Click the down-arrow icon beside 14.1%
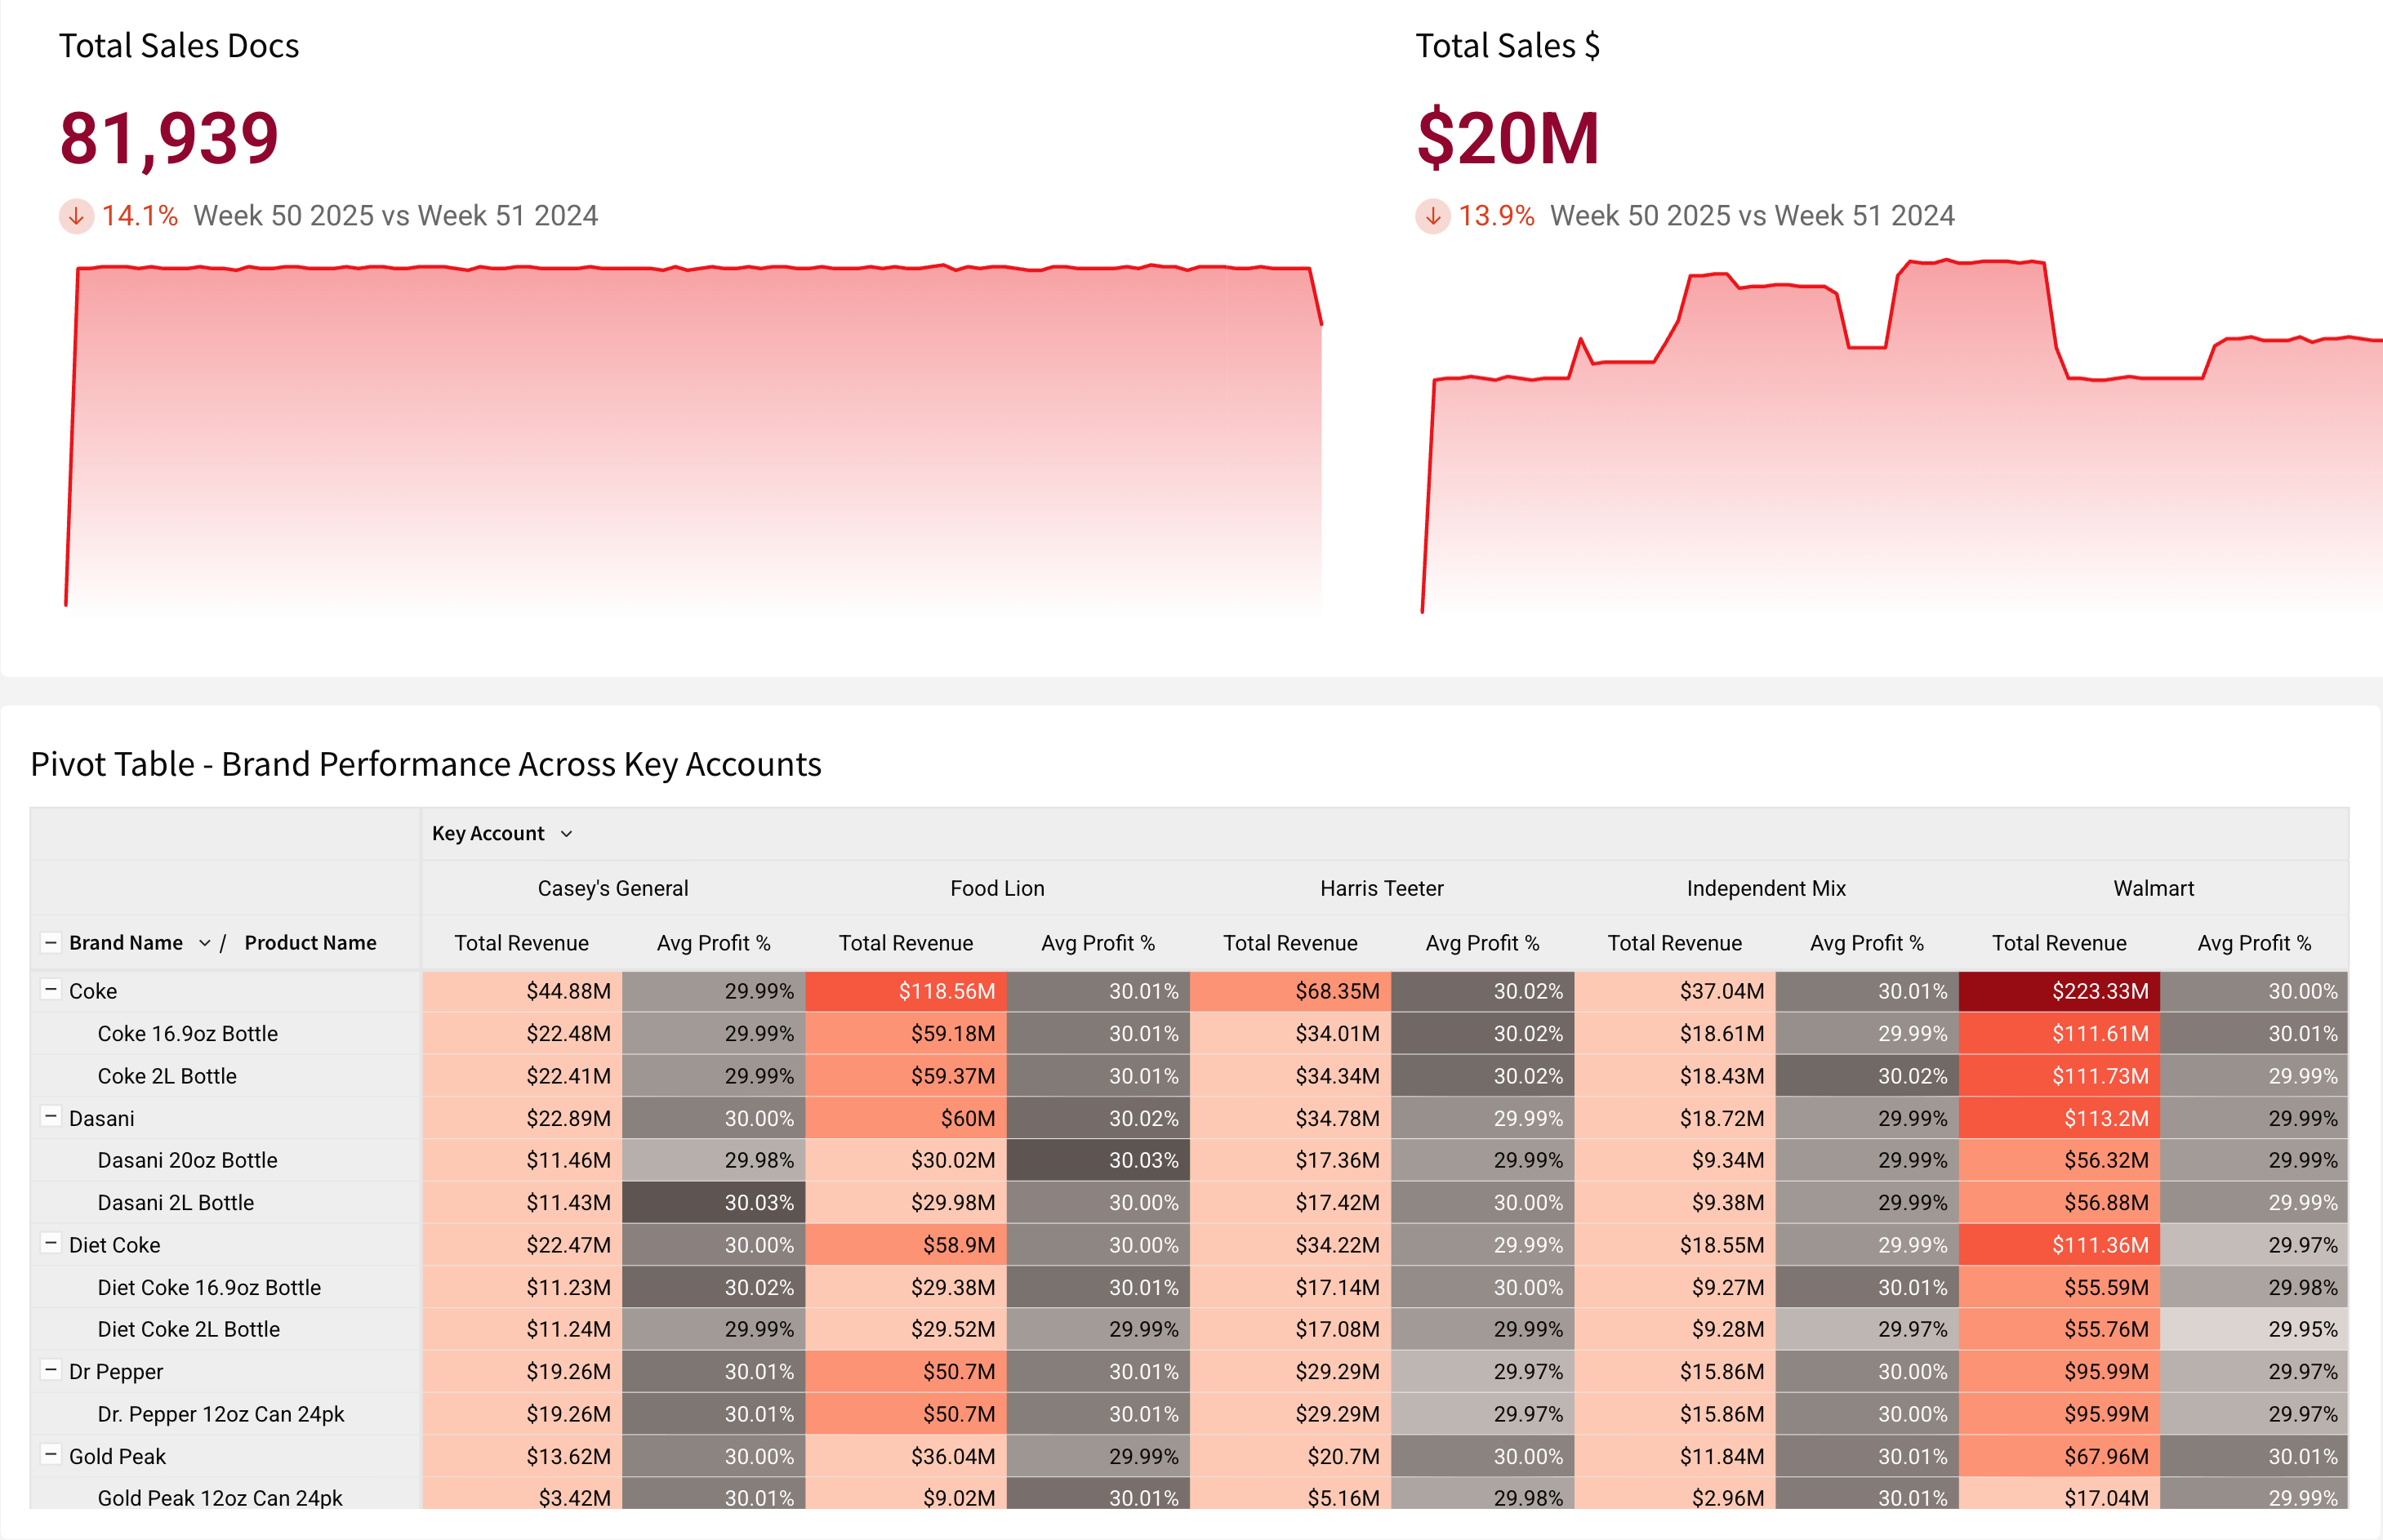 [76, 216]
